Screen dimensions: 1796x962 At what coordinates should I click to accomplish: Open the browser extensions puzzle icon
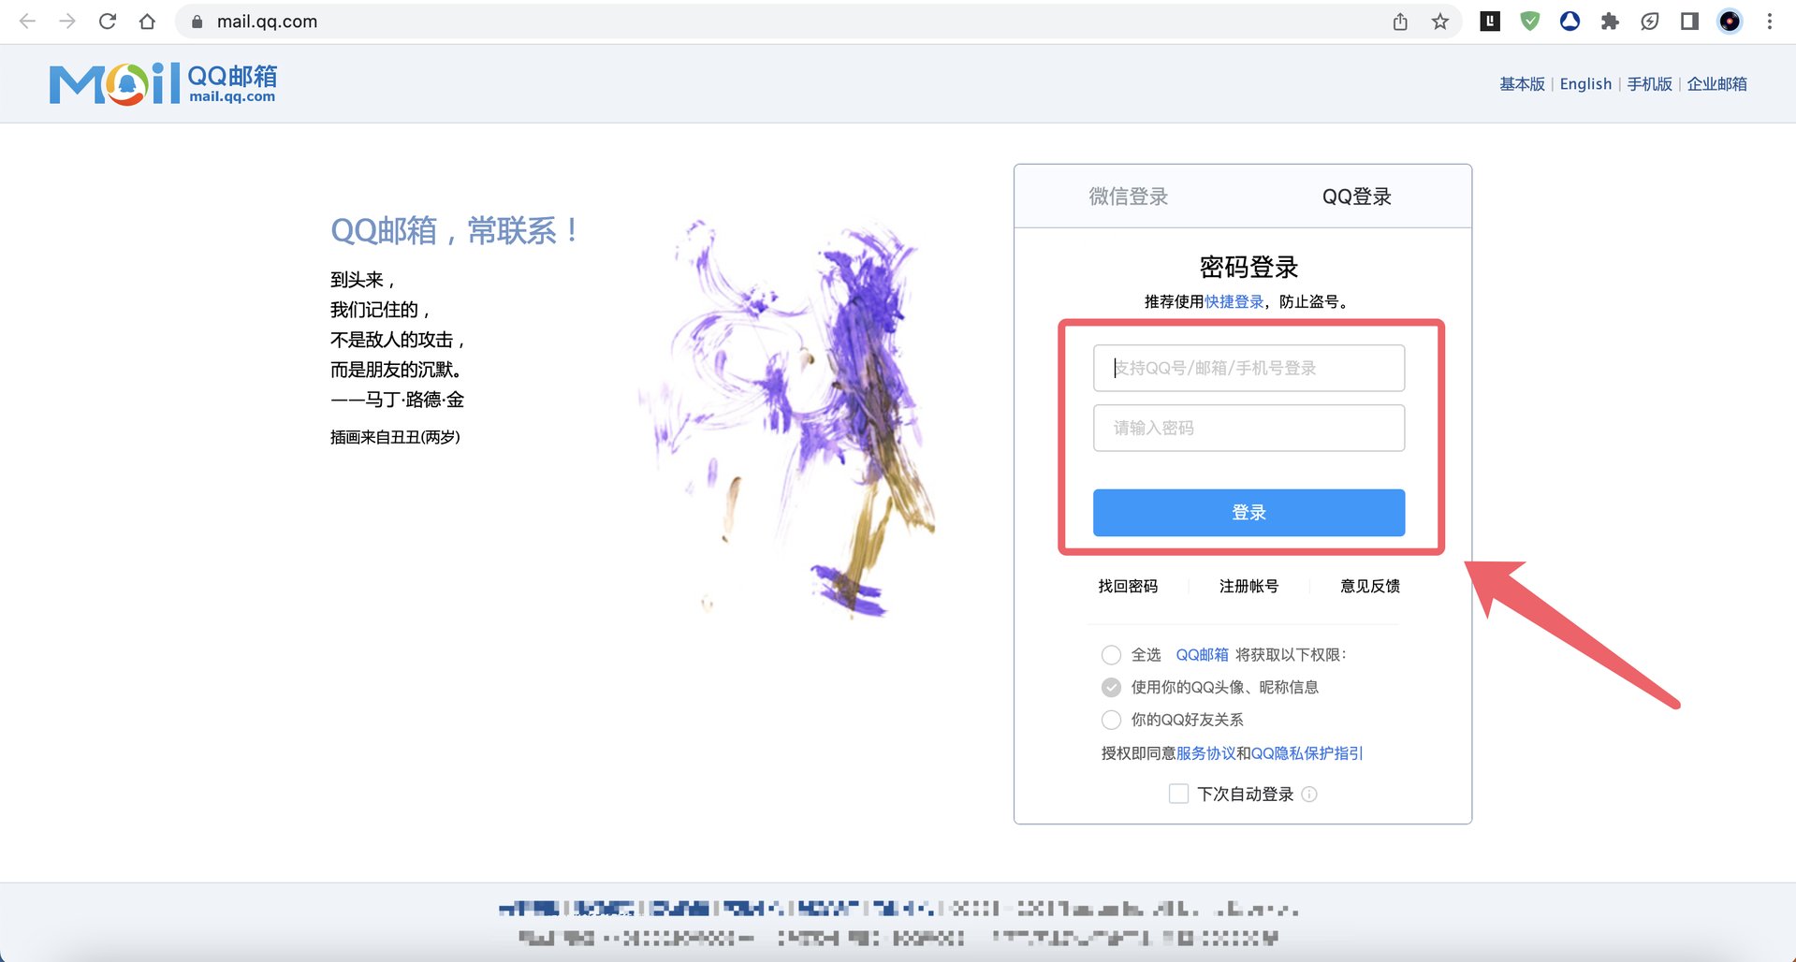[x=1611, y=21]
